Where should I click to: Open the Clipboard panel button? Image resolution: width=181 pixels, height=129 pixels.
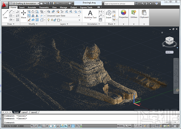pos(144,17)
